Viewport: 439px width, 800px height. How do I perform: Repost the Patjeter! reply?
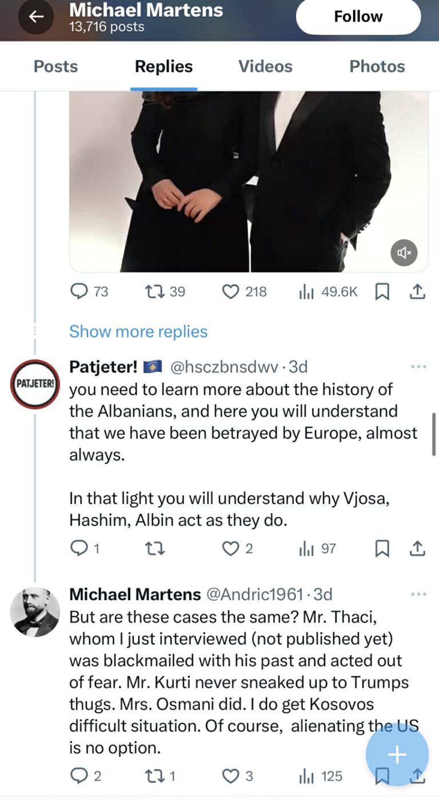click(155, 549)
